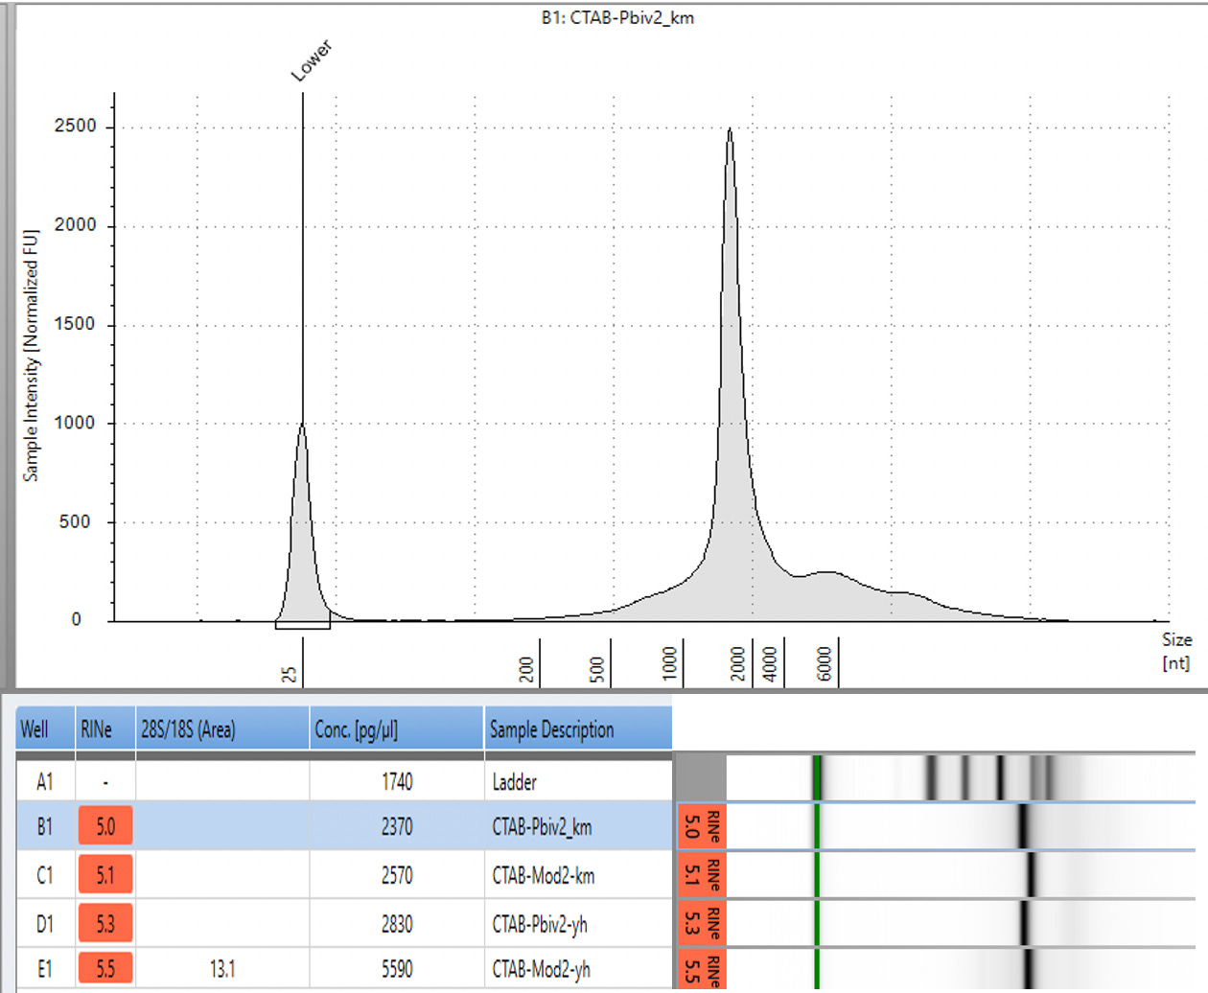The image size is (1208, 993).
Task: Click the RINe 5.0 value badge
Action: (105, 826)
